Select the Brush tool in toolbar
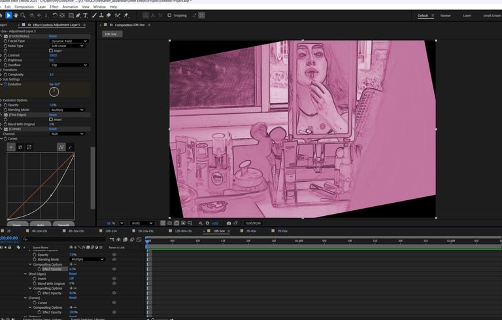The image size is (502, 320). [95, 15]
